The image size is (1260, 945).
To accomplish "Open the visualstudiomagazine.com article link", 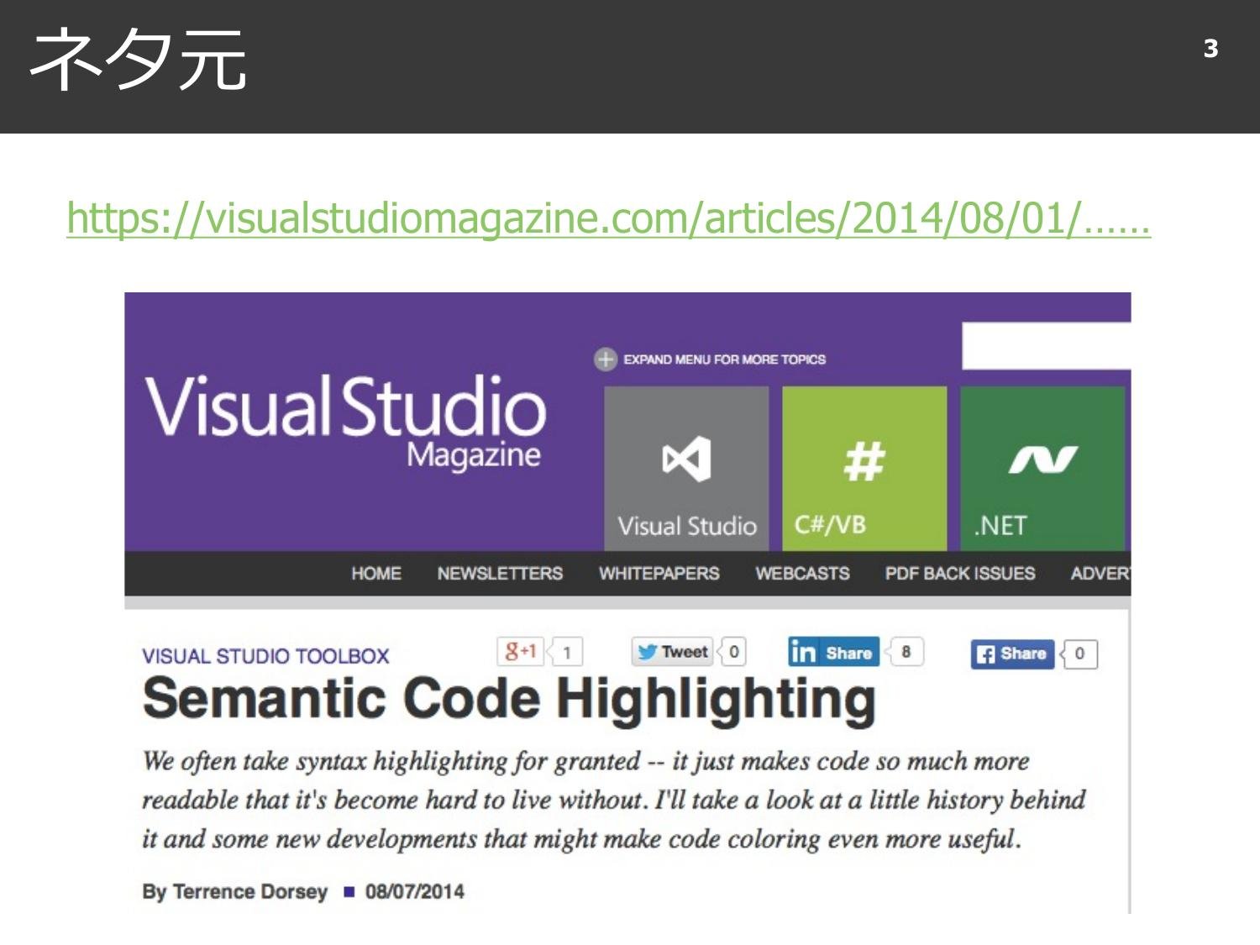I will (x=607, y=218).
